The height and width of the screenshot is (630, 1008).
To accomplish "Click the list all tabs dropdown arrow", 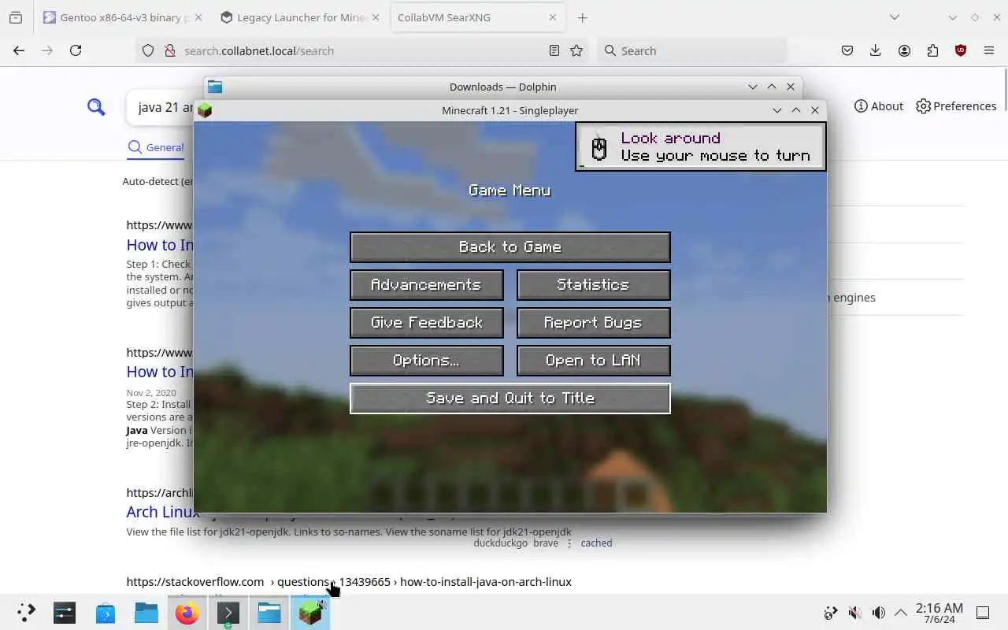I will (x=894, y=17).
